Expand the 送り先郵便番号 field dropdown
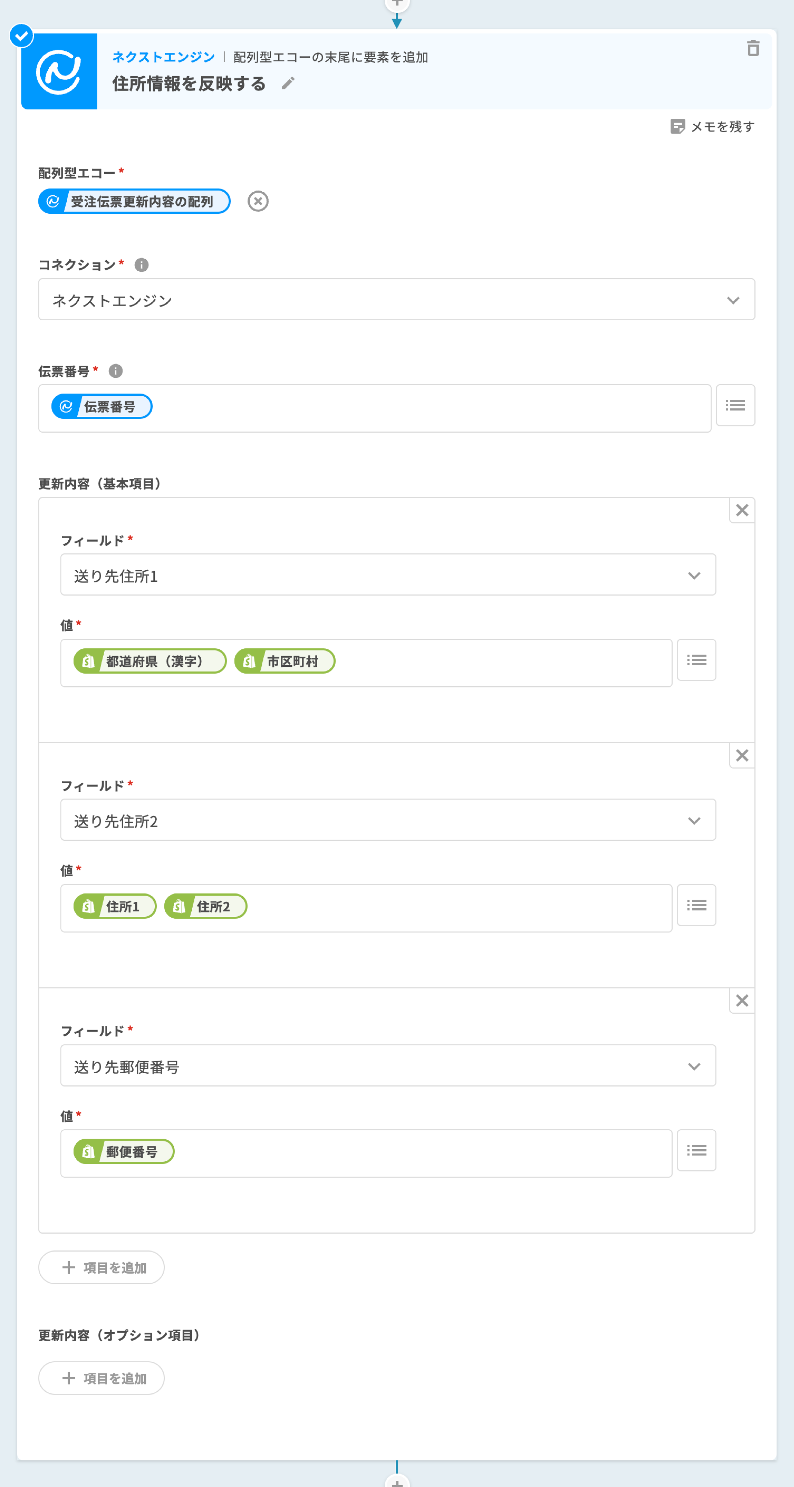The height and width of the screenshot is (1487, 794). point(387,1066)
